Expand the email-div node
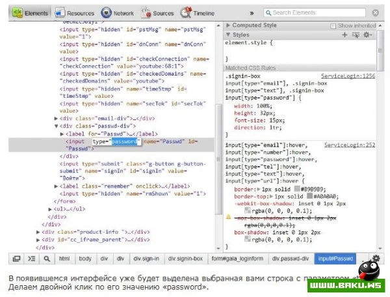Viewport: 390px width, 297px height. pos(56,119)
